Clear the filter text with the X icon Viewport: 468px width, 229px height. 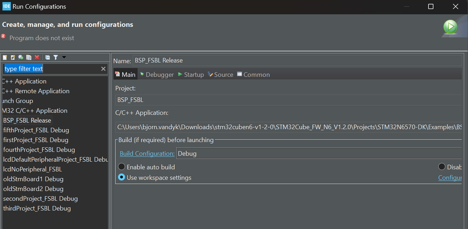[104, 69]
